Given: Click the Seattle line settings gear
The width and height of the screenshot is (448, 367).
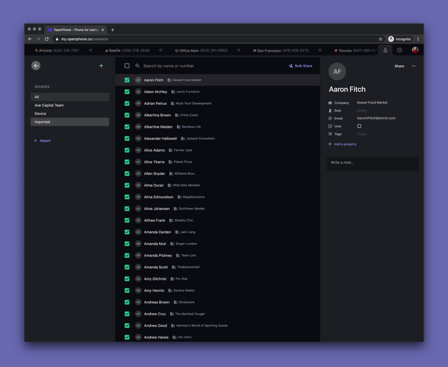Looking at the screenshot, I should pos(160,50).
